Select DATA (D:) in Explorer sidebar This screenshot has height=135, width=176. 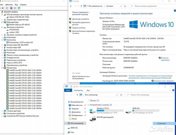pyautogui.click(x=74, y=128)
